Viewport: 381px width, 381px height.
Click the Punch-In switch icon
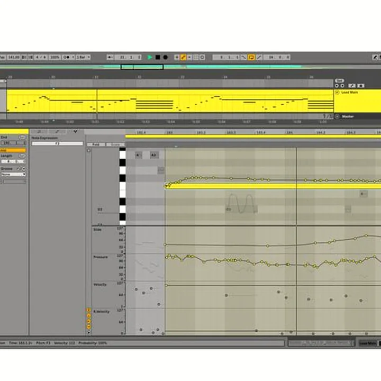click(244, 57)
